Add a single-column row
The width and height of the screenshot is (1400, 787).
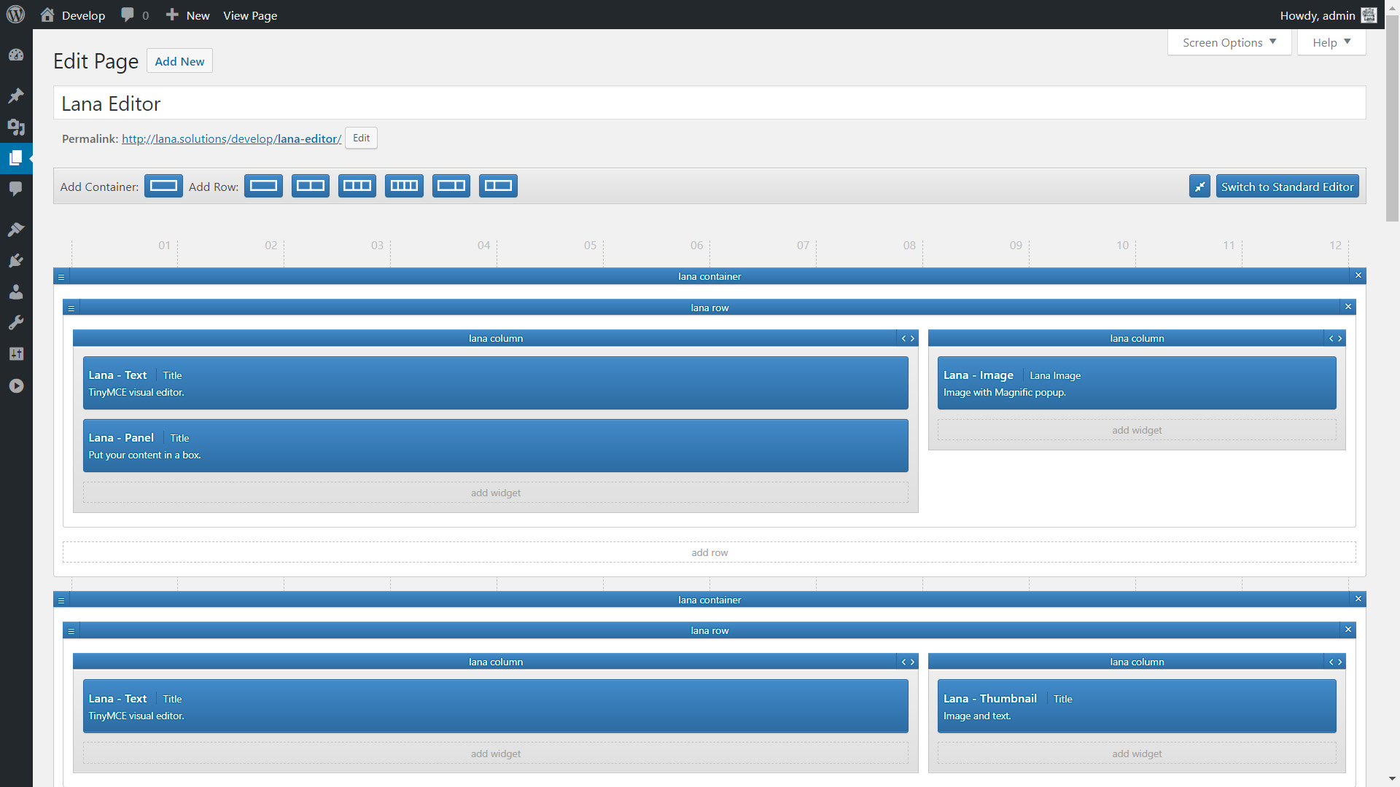tap(263, 186)
